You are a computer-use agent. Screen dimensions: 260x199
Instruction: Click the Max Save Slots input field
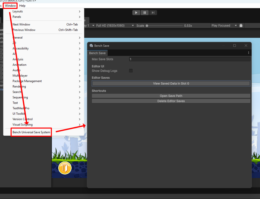(x=190, y=59)
